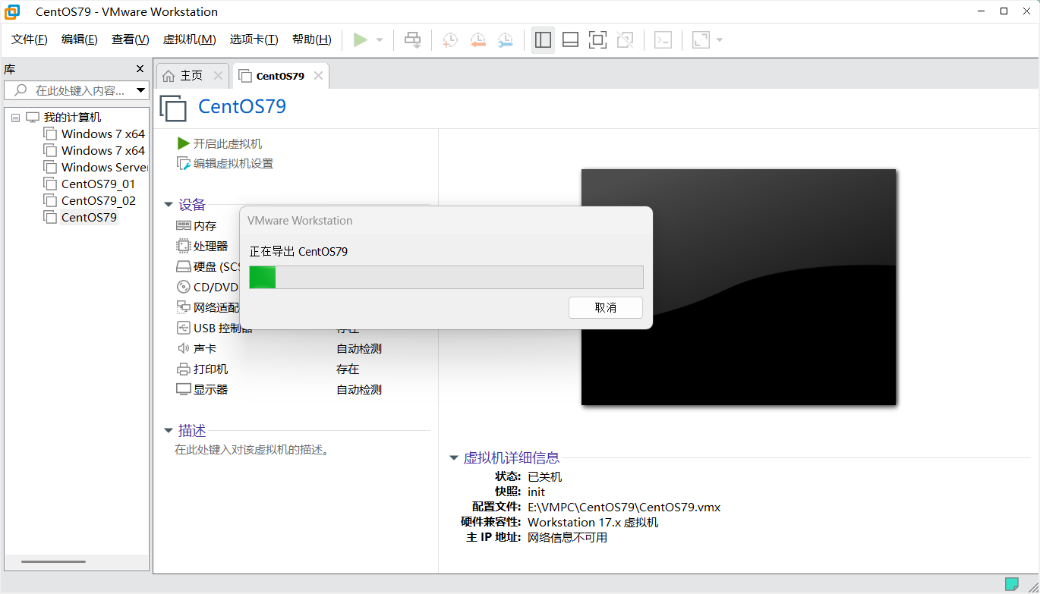The width and height of the screenshot is (1040, 594).
Task: Close the 主页 tab
Action: click(x=219, y=76)
